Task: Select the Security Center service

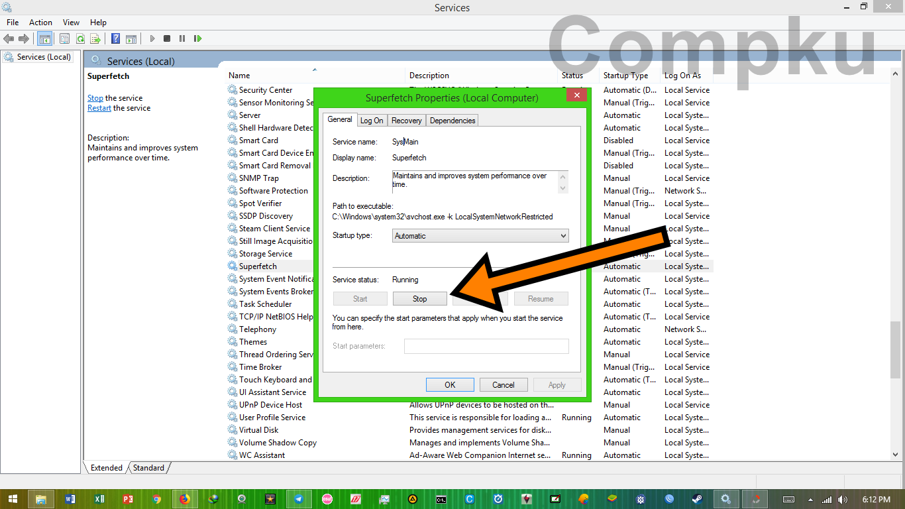Action: (x=266, y=90)
